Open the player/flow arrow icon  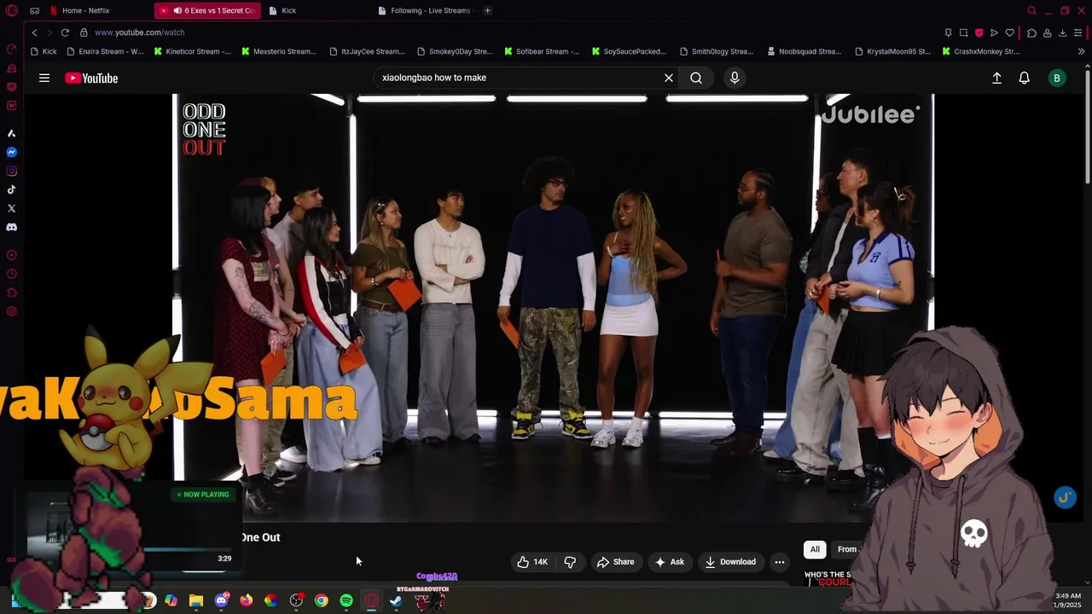[x=994, y=32]
